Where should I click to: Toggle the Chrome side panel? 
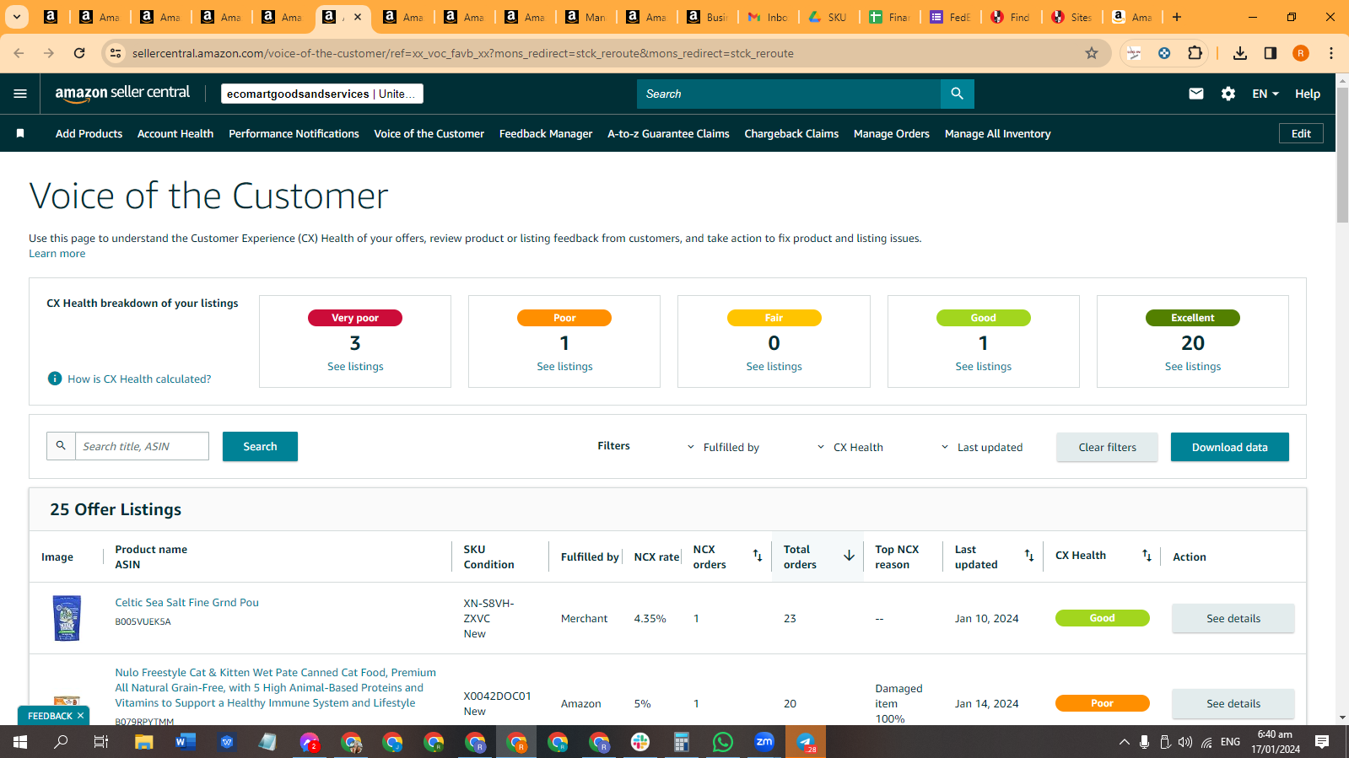(x=1271, y=53)
